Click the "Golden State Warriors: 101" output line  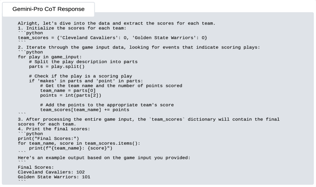pos(54,177)
